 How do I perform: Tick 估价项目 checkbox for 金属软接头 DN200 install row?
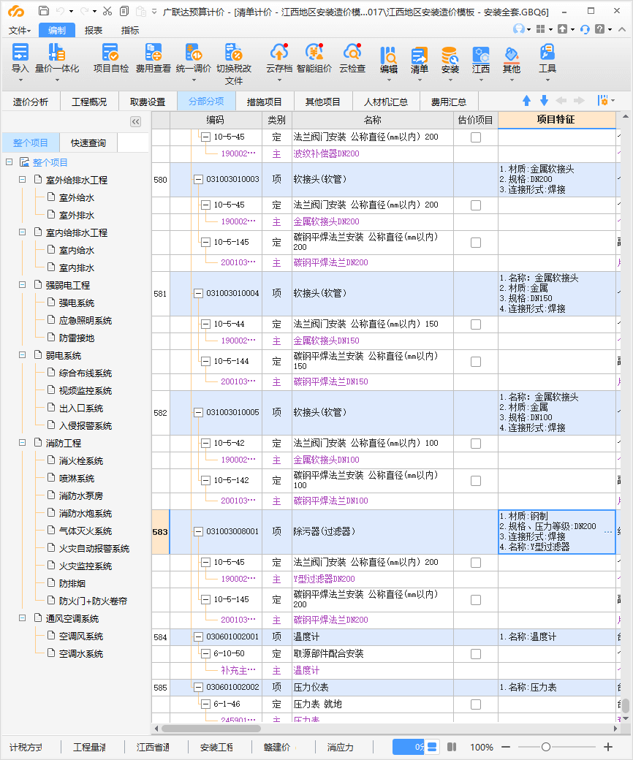coord(476,205)
